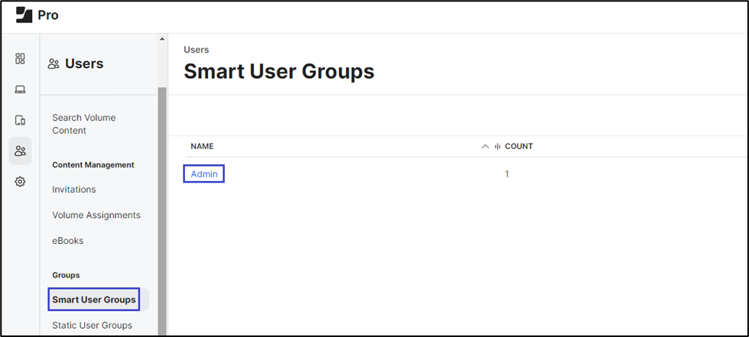Open Search Volume Content in sidebar
The height and width of the screenshot is (337, 749).
83,124
